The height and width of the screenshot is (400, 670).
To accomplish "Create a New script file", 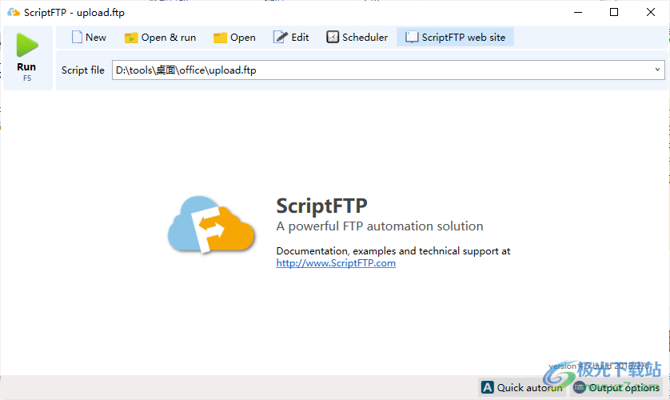I will pos(89,37).
